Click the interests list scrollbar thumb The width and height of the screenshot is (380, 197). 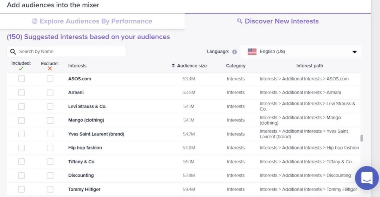click(362, 138)
